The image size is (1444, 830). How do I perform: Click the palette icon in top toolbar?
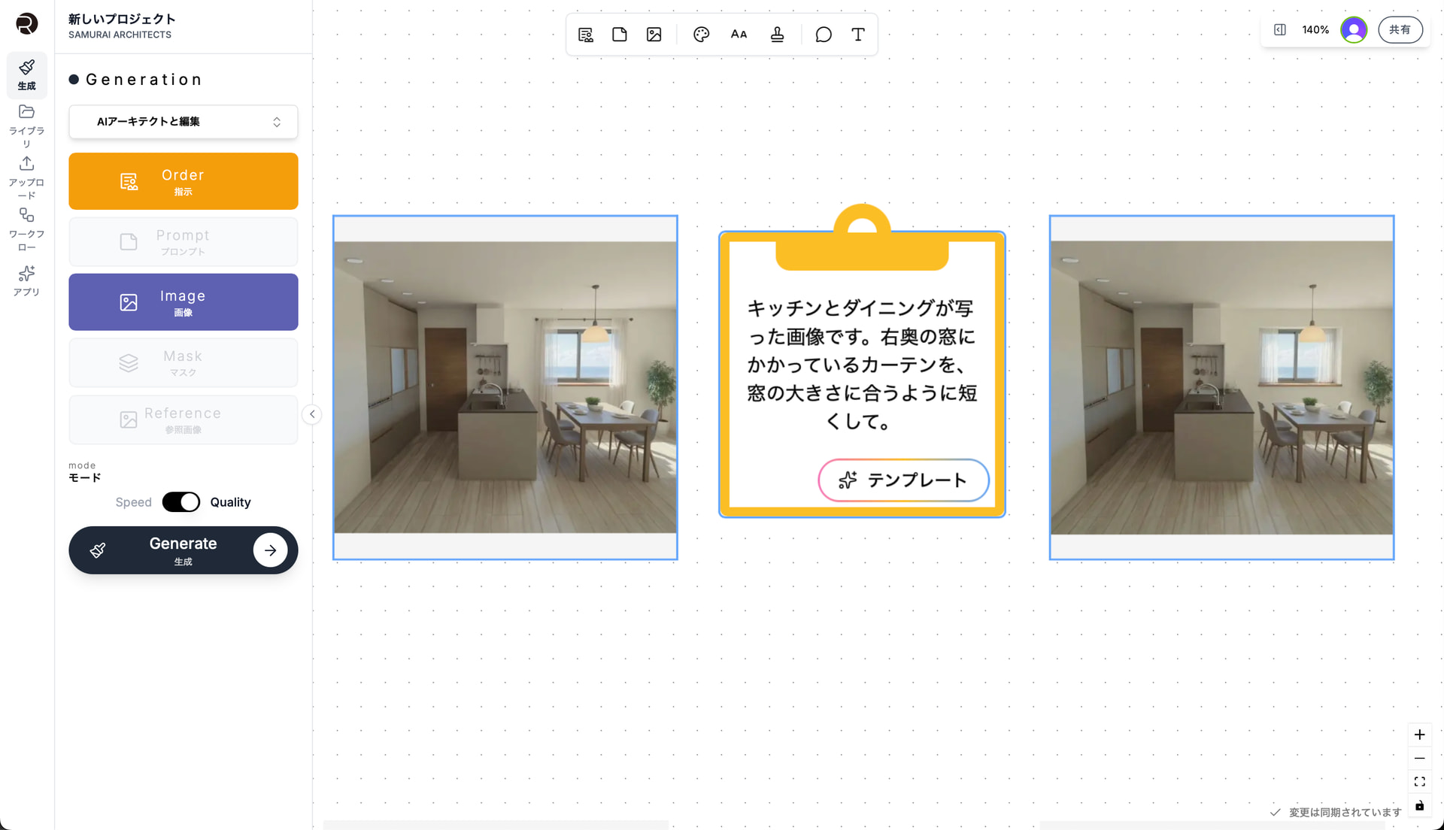click(701, 35)
